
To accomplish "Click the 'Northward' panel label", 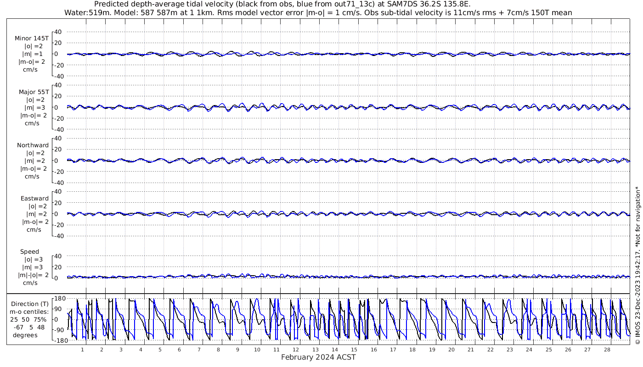I will 33,145.
